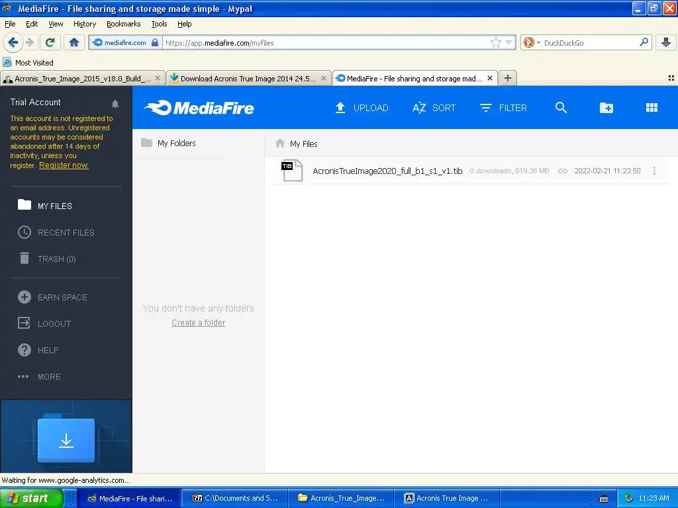Close the Acronis_True_Image_2015 tab
Viewport: 678px width, 508px height.
click(158, 78)
